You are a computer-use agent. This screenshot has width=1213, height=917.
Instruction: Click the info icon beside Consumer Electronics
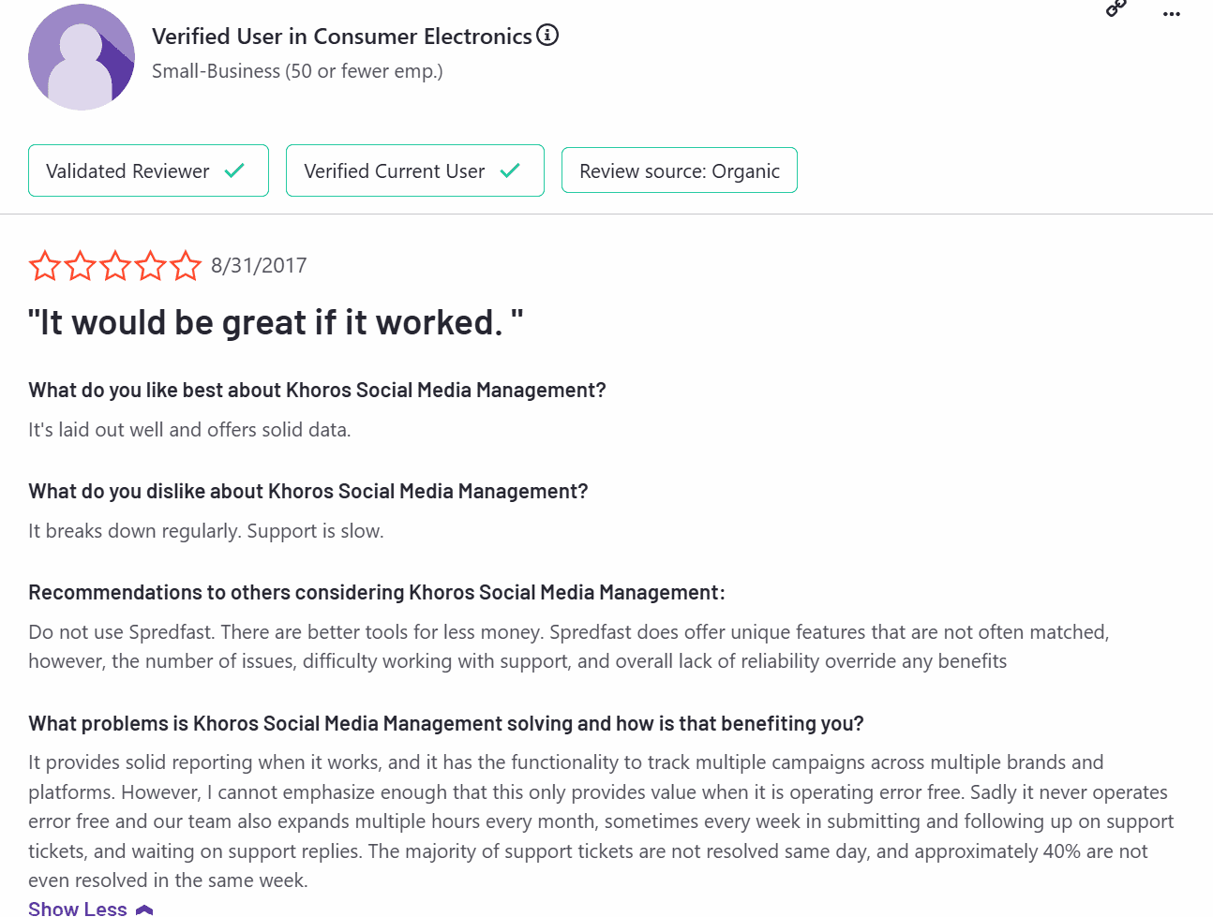tap(547, 36)
